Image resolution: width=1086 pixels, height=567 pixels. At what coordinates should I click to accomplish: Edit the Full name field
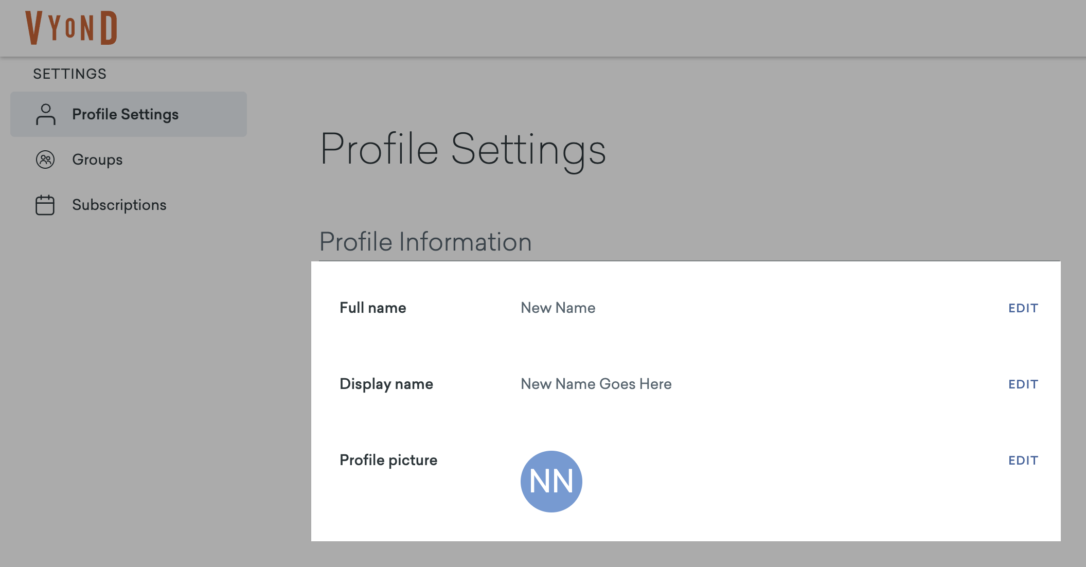tap(1023, 308)
